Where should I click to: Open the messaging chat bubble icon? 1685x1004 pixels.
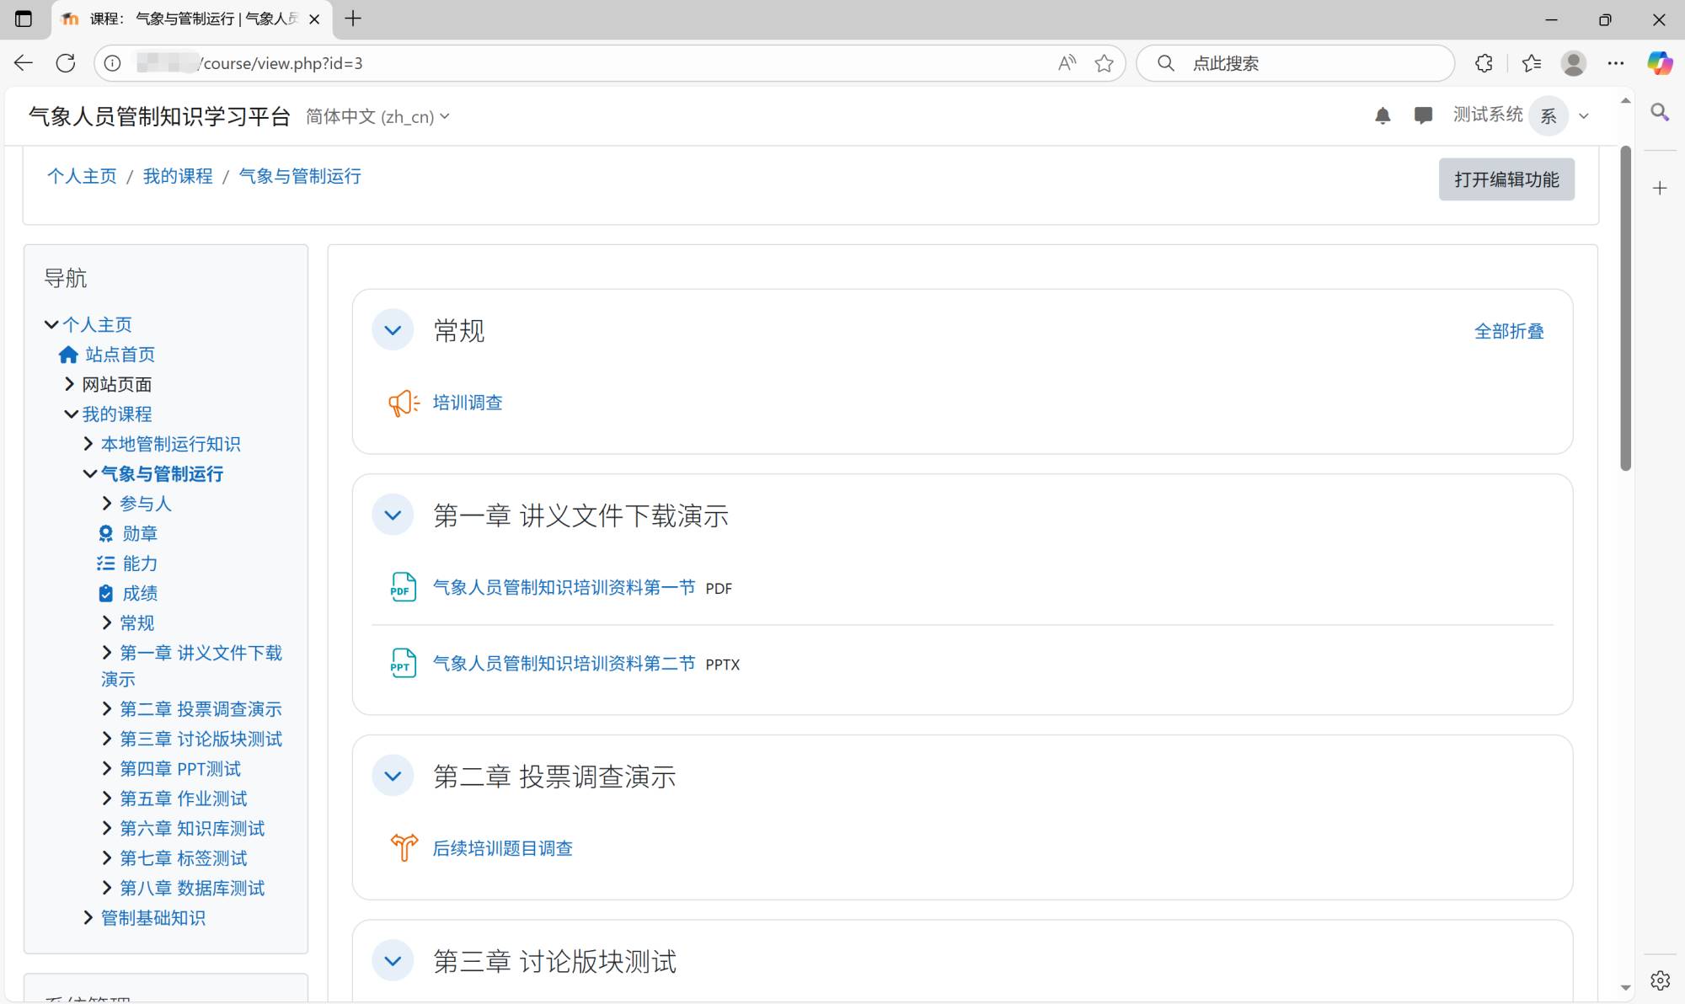point(1423,115)
